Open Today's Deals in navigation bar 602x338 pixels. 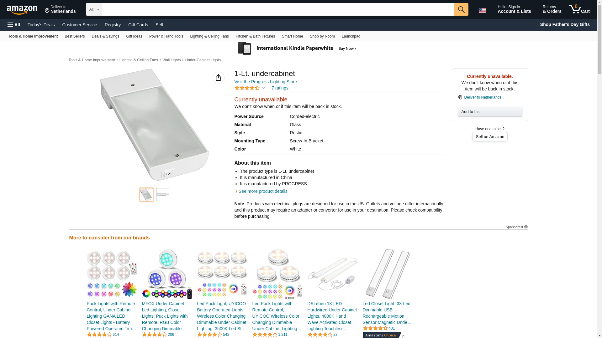41,25
